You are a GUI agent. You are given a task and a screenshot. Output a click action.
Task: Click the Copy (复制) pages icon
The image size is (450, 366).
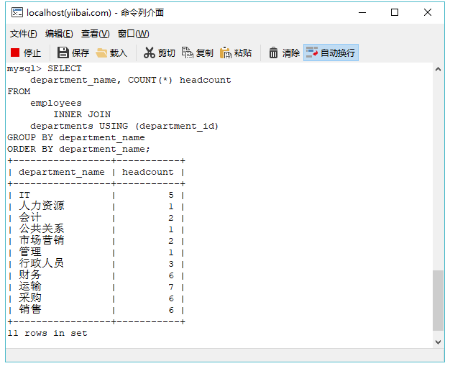(188, 52)
